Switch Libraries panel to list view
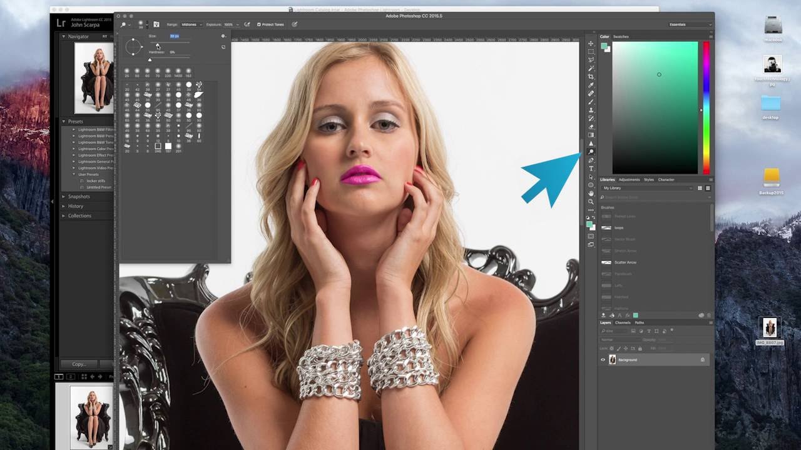The height and width of the screenshot is (450, 801). pyautogui.click(x=708, y=188)
